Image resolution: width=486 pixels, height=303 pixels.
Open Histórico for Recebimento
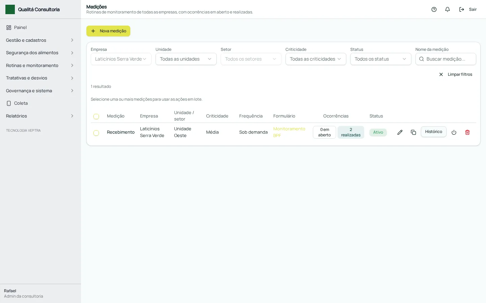click(x=434, y=132)
